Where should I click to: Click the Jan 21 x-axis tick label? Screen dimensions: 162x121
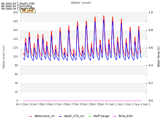(20, 104)
